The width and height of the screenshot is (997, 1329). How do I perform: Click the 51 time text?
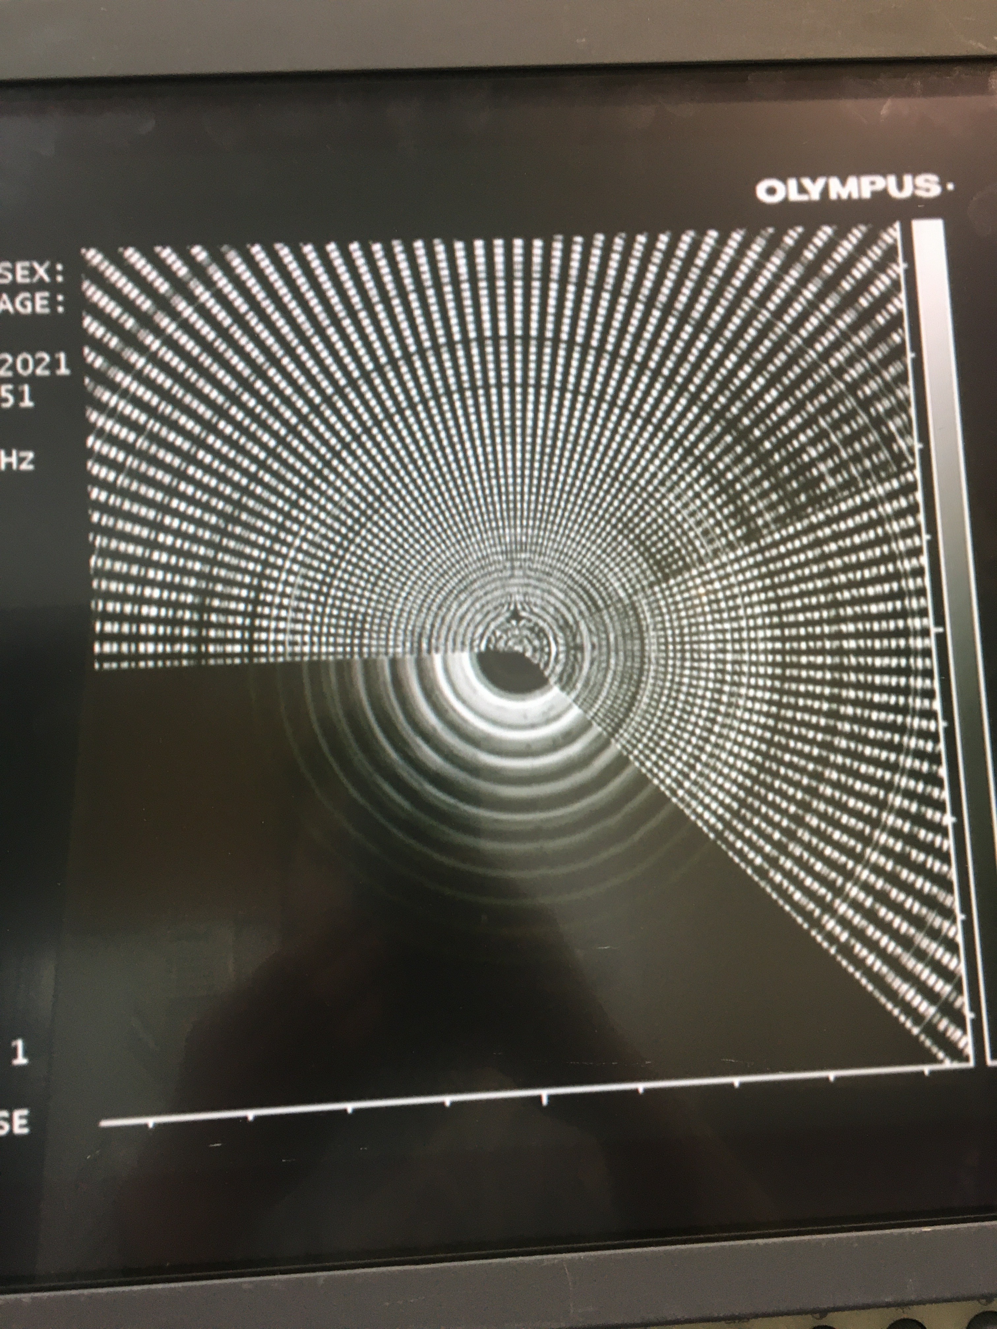pos(17,397)
